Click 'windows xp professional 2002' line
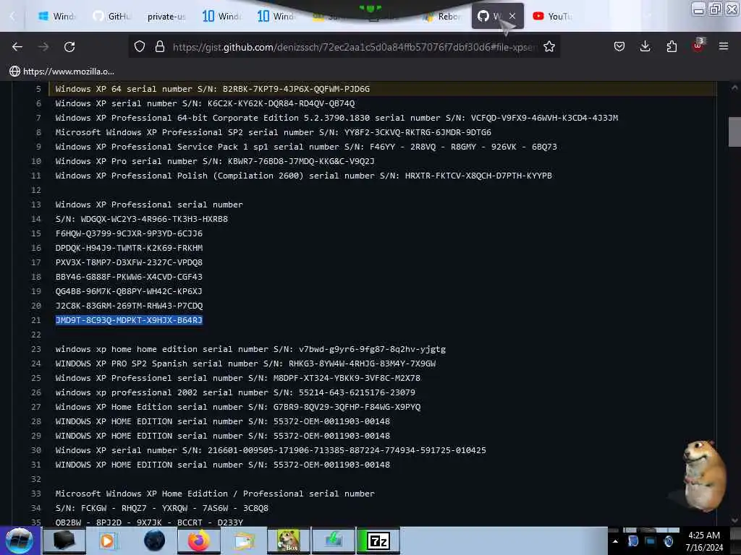 (235, 392)
